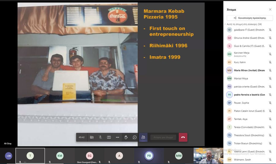Image resolution: width=276 pixels, height=164 pixels.
Task: Collapse the 'currently in meeting (34)' list
Action: point(225,24)
